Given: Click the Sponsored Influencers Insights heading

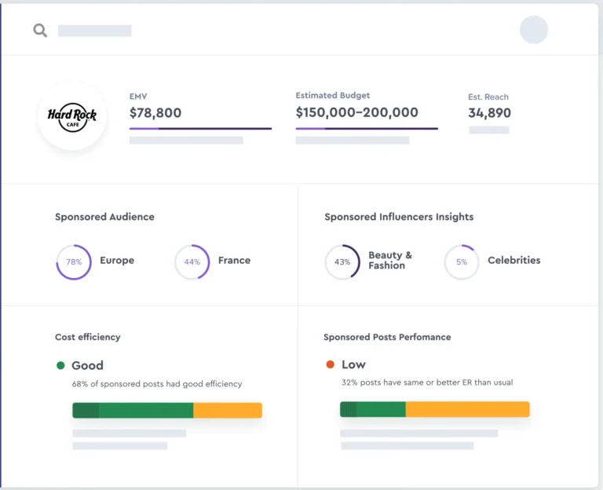Looking at the screenshot, I should click(x=399, y=217).
